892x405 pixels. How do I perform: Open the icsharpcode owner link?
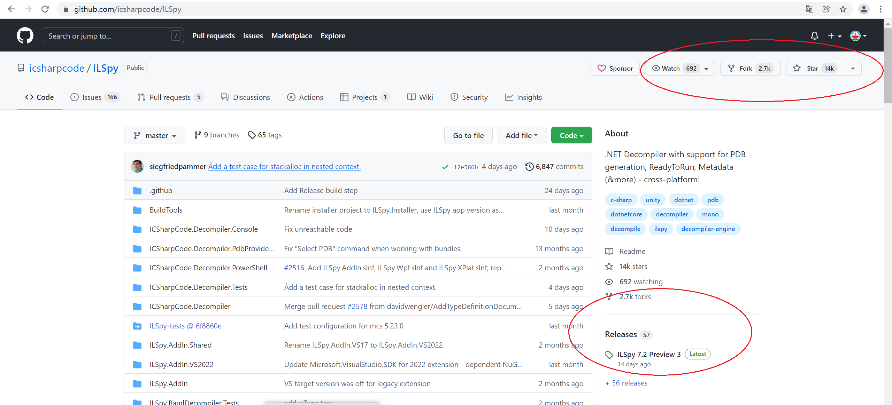click(57, 68)
